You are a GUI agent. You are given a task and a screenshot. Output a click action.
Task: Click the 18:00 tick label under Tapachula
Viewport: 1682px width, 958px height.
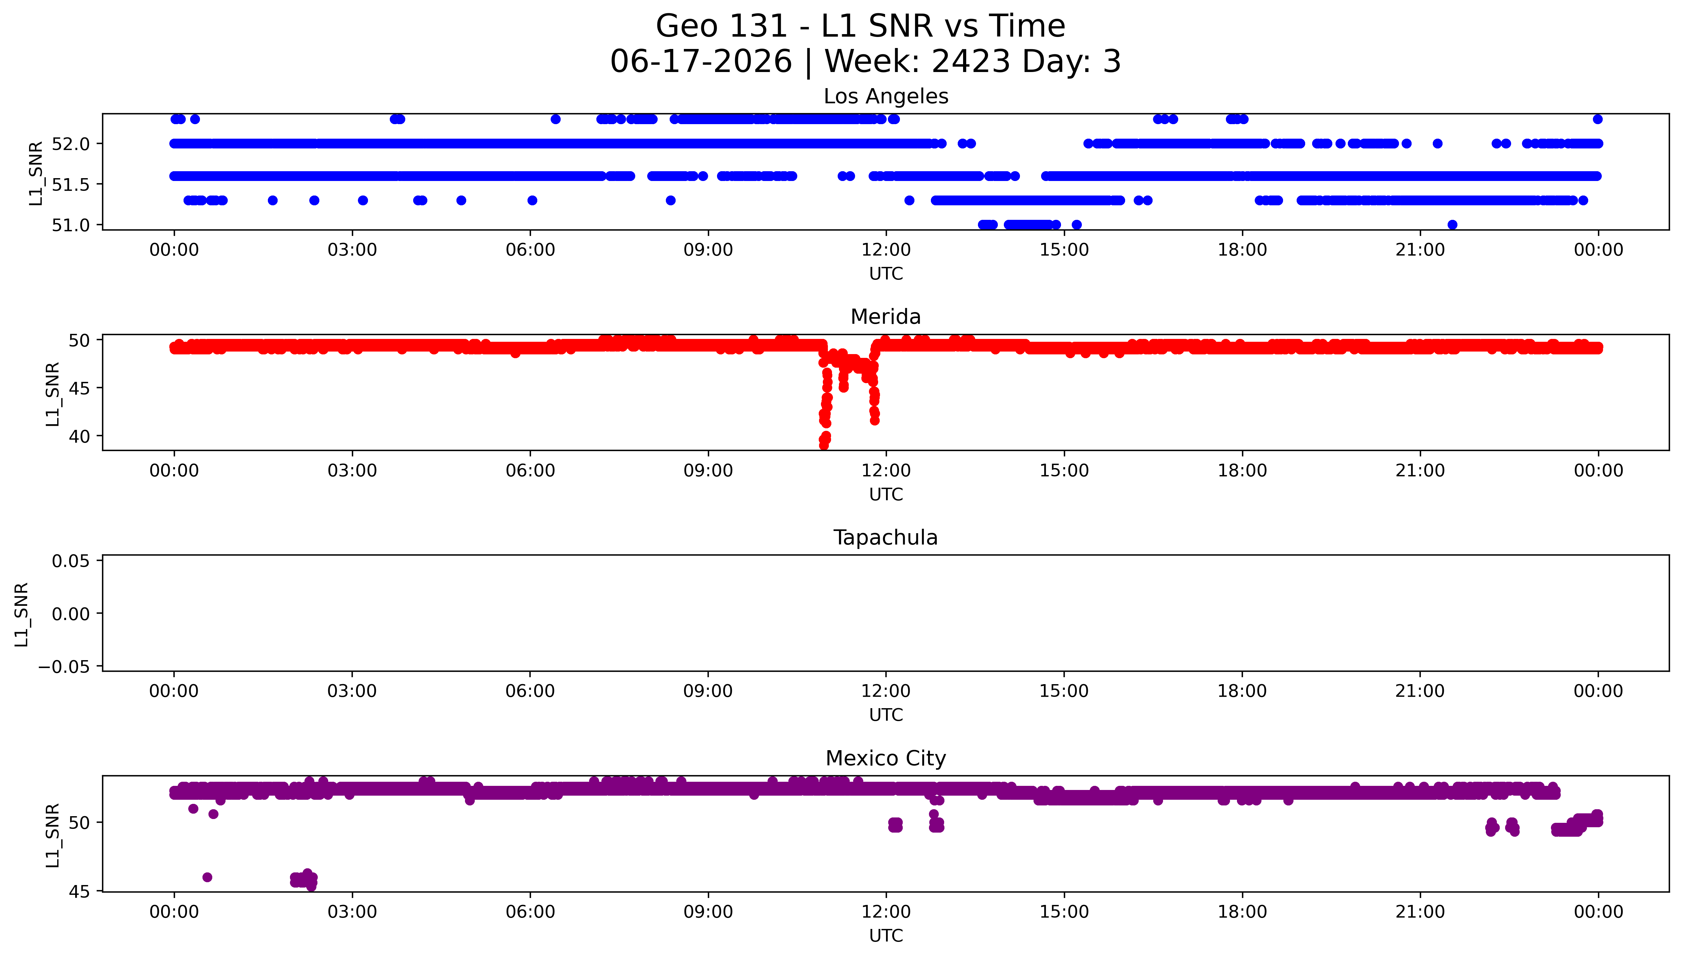click(x=1242, y=691)
